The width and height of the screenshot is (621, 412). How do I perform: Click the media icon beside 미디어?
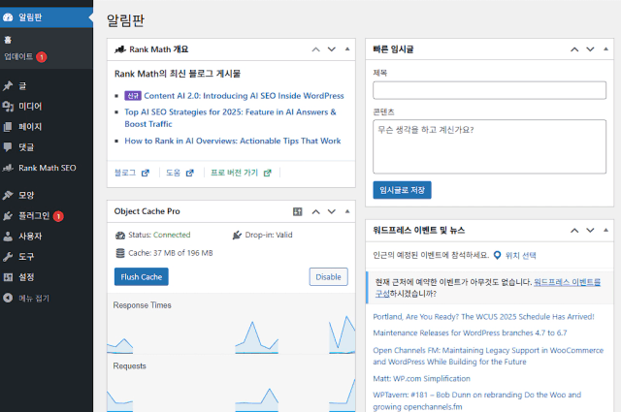coord(8,107)
